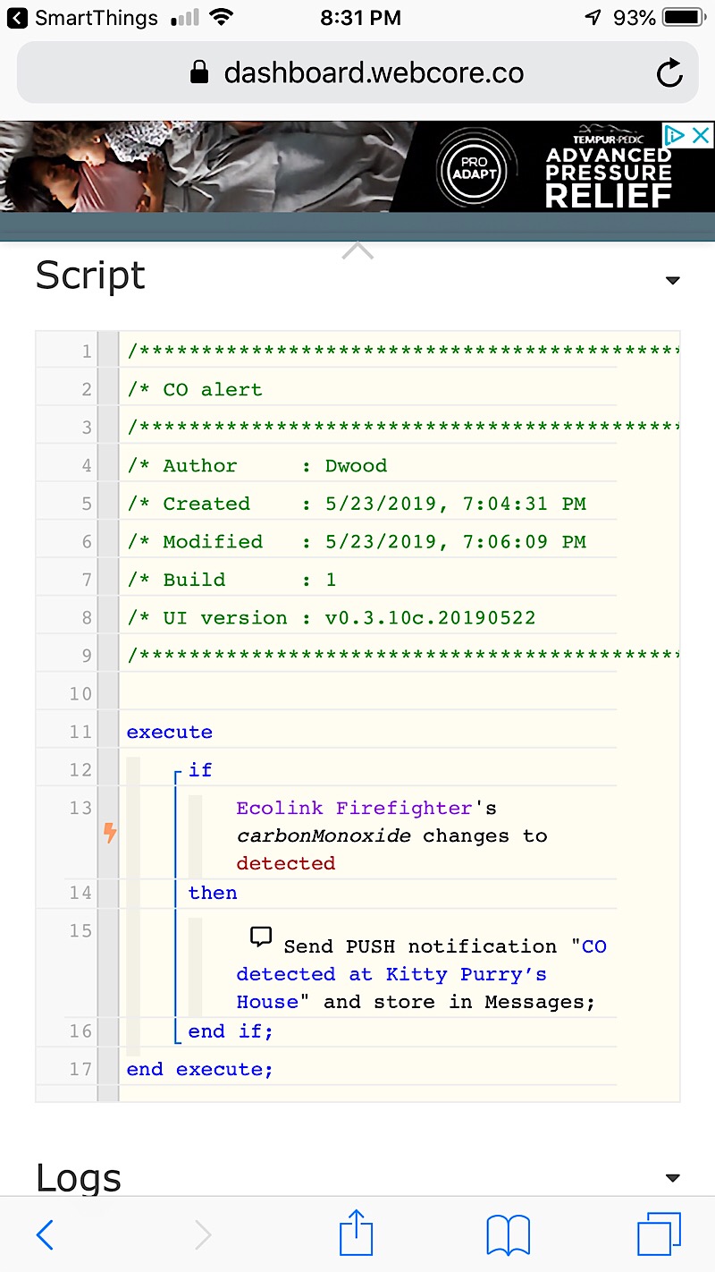Open the Safari share sheet icon
This screenshot has height=1272, width=715.
tap(356, 1232)
